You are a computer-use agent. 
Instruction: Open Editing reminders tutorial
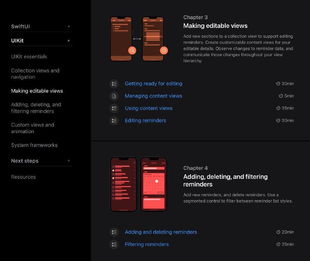[145, 120]
